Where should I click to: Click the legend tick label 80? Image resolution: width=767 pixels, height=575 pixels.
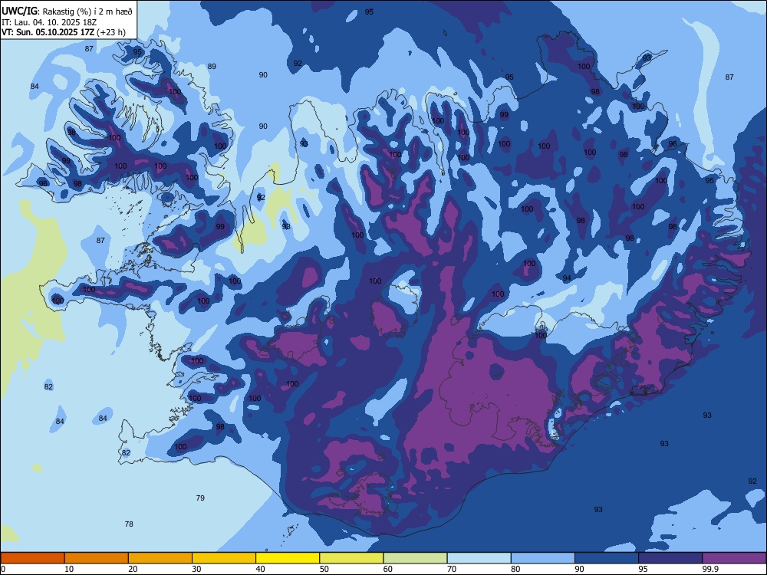[515, 569]
